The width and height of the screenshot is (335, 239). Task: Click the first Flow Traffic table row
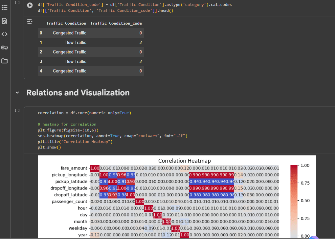click(x=75, y=42)
